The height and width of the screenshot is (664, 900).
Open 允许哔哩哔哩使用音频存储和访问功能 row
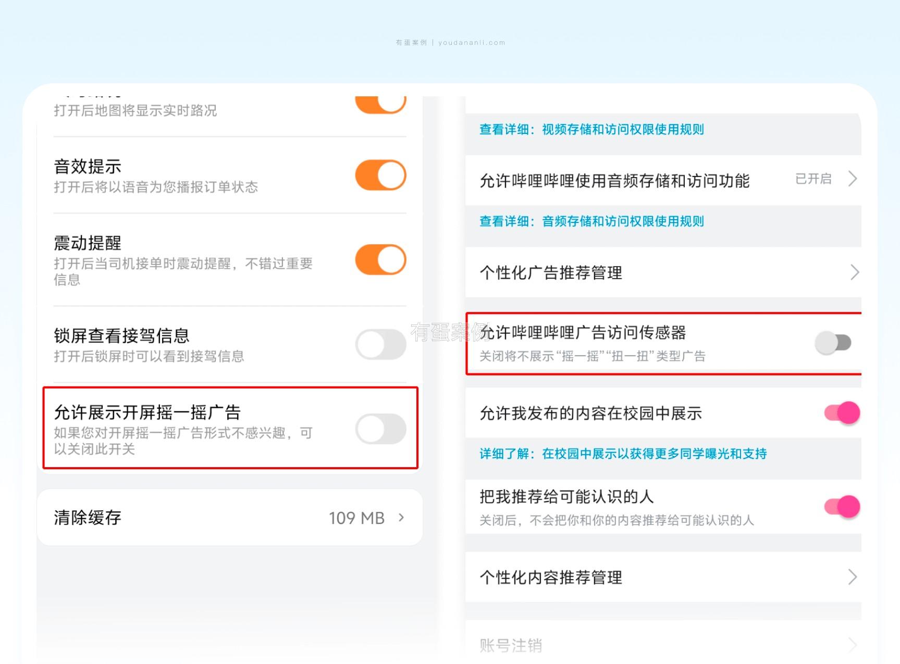point(614,180)
